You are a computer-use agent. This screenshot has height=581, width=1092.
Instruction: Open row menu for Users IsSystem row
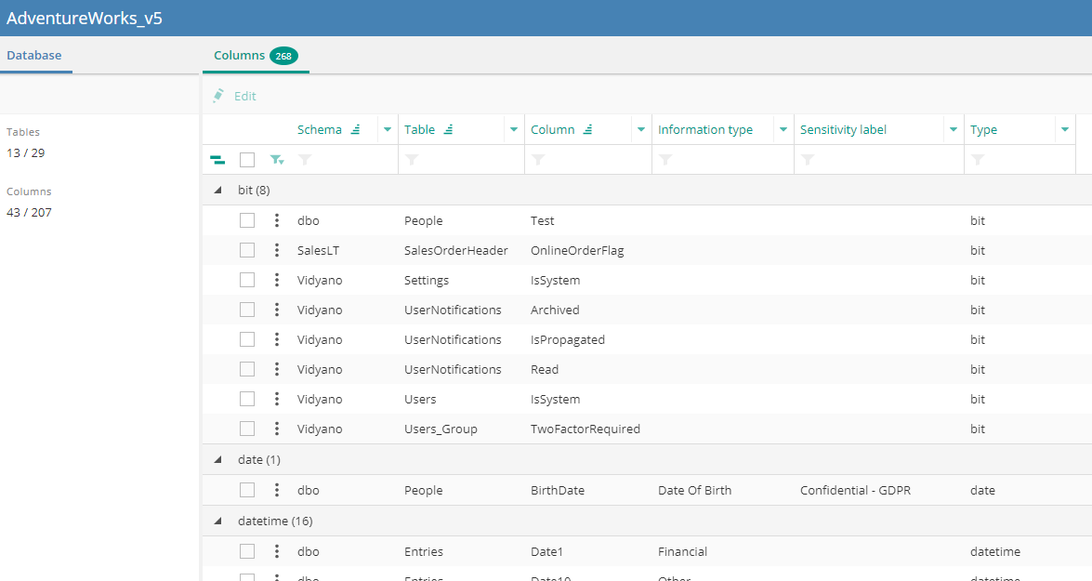[x=276, y=399]
